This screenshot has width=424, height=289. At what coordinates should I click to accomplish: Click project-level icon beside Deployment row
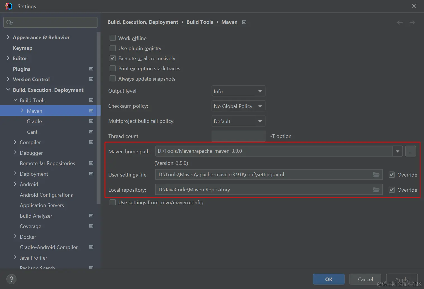(x=91, y=174)
